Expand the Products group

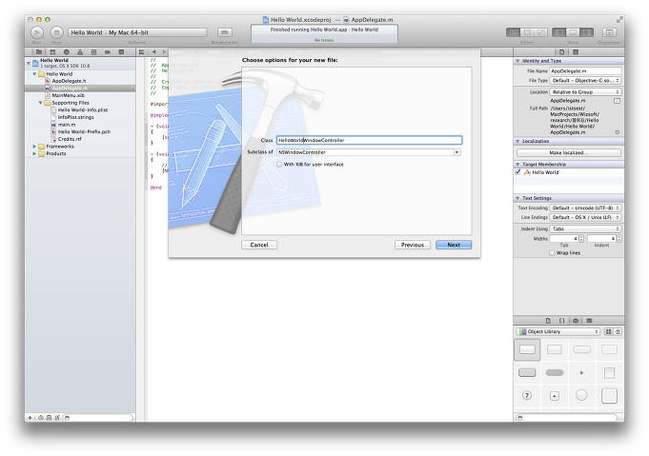(34, 153)
